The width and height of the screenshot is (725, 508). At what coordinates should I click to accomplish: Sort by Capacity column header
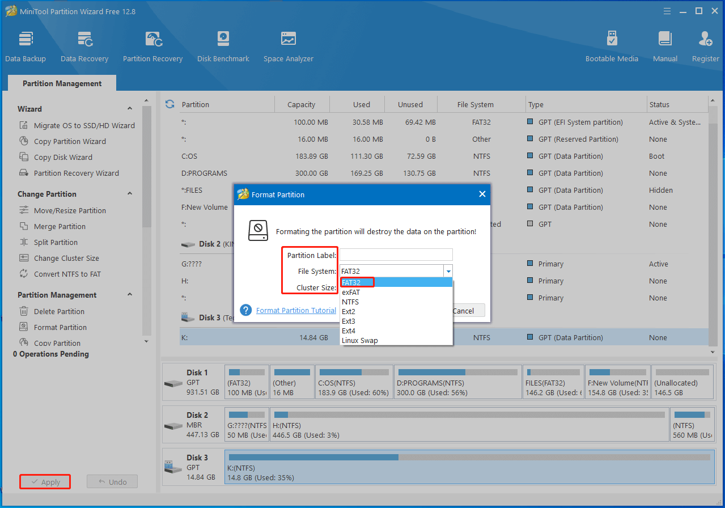point(302,104)
